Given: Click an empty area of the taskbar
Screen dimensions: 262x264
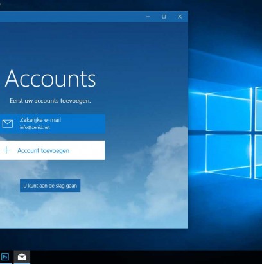Looking at the screenshot, I should pos(146,257).
